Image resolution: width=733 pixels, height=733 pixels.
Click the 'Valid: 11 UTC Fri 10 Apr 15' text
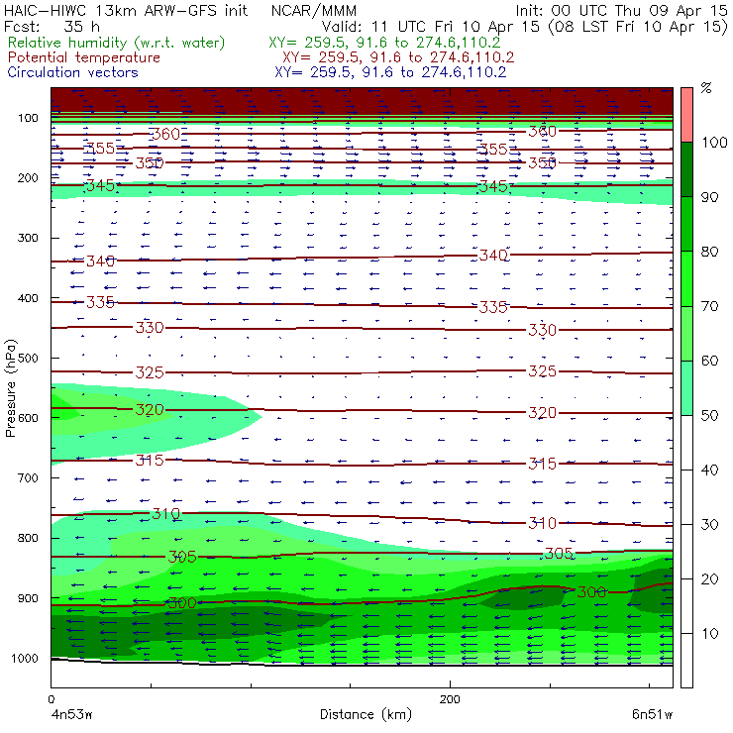(x=431, y=26)
